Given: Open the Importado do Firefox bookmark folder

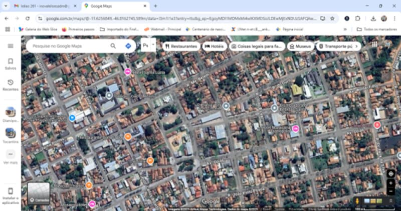Looking at the screenshot, I should (x=119, y=29).
